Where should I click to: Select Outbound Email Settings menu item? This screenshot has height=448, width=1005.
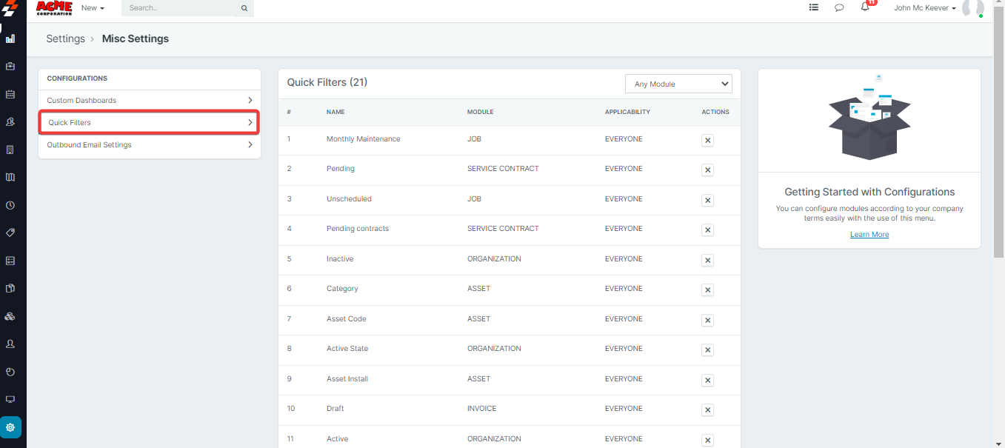[x=149, y=145]
